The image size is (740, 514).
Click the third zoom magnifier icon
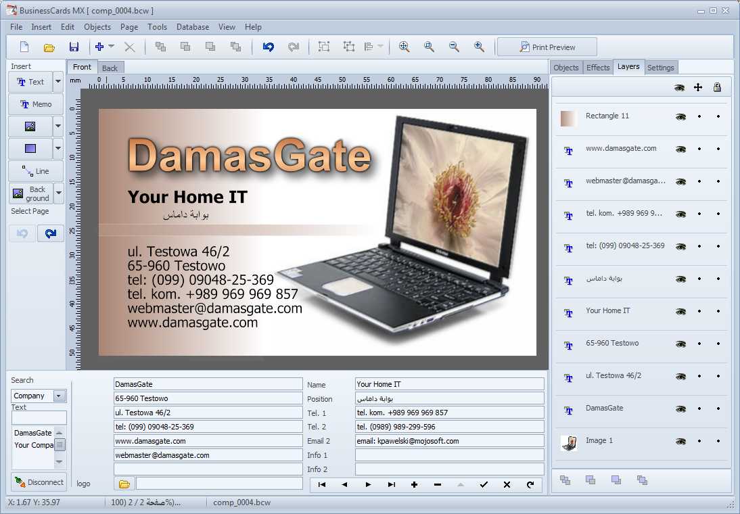click(x=454, y=46)
